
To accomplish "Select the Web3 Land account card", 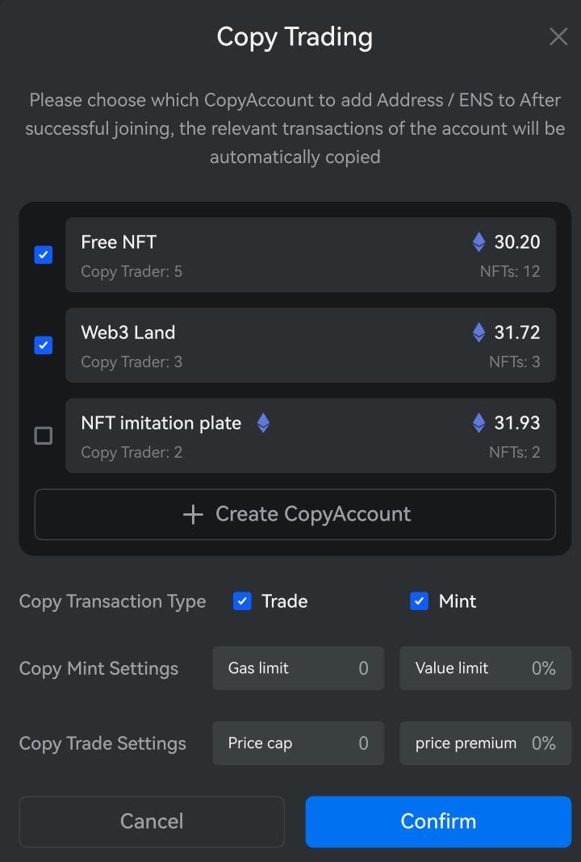I will tap(310, 345).
